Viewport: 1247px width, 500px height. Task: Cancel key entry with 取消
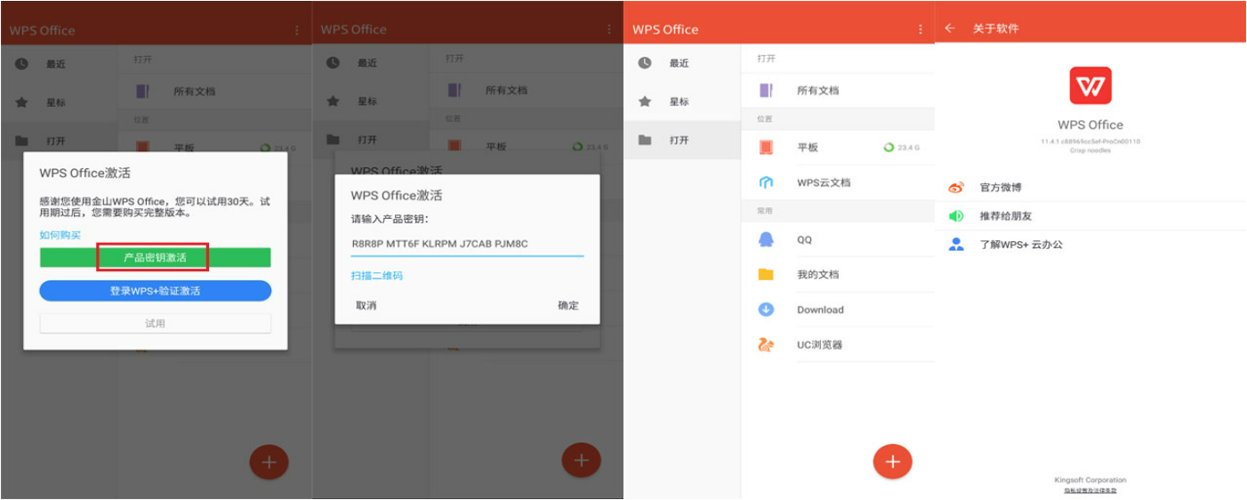tap(366, 305)
